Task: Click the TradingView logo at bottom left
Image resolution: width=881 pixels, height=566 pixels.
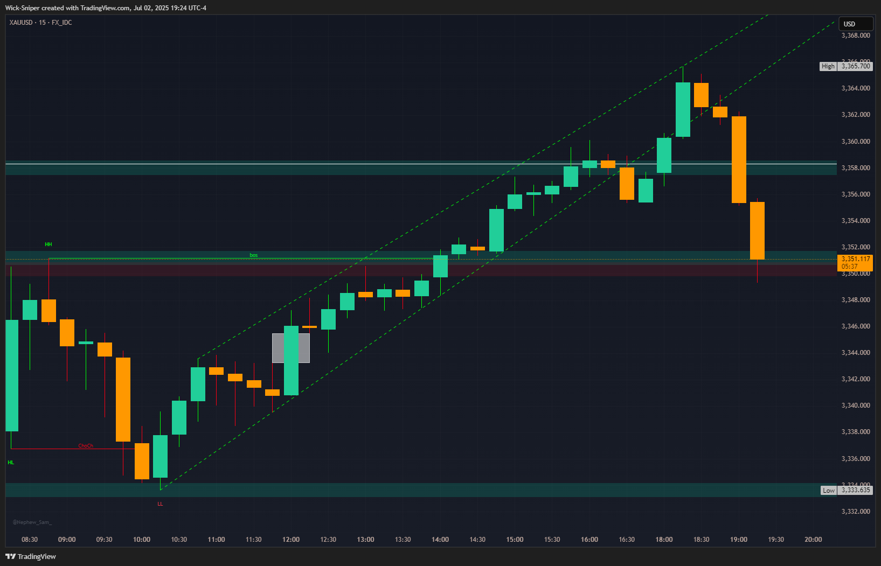Action: 31,556
